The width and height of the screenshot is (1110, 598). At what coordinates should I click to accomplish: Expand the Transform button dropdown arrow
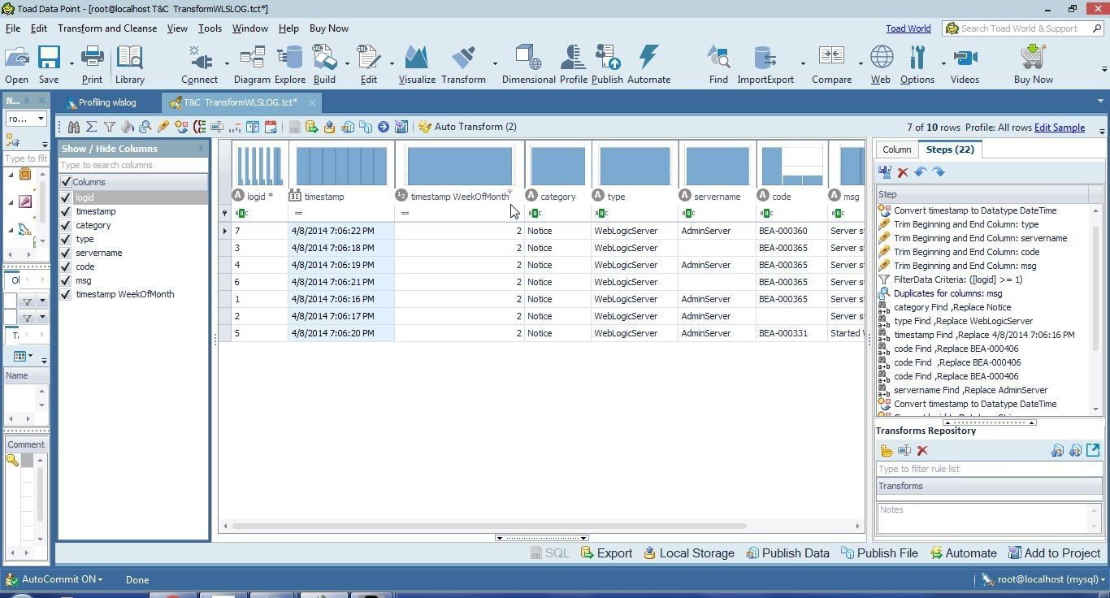(495, 63)
